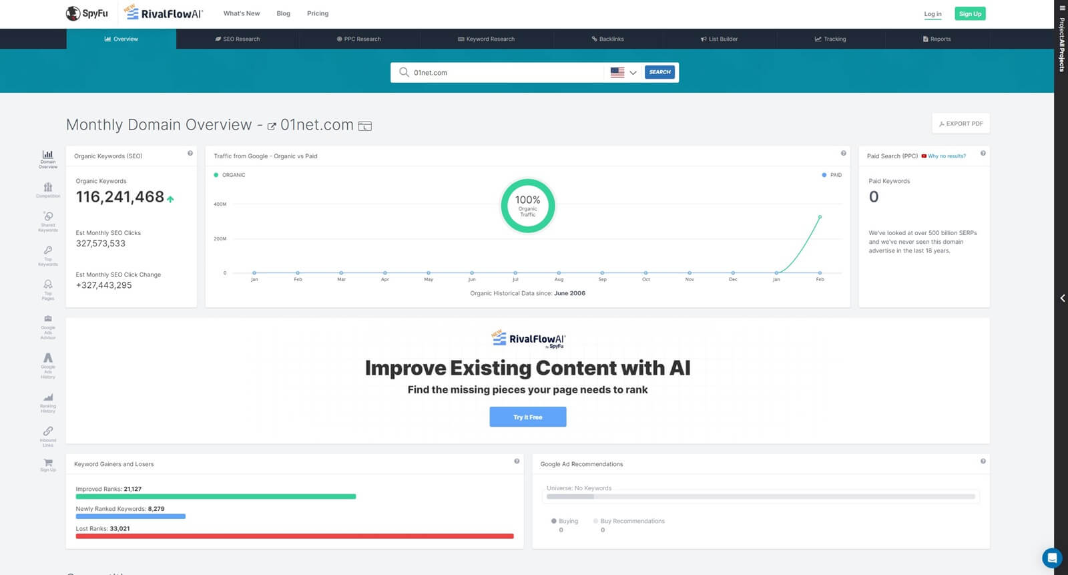Viewport: 1068px width, 575px height.
Task: Click the RivalFlowAI logo in header
Action: 164,13
